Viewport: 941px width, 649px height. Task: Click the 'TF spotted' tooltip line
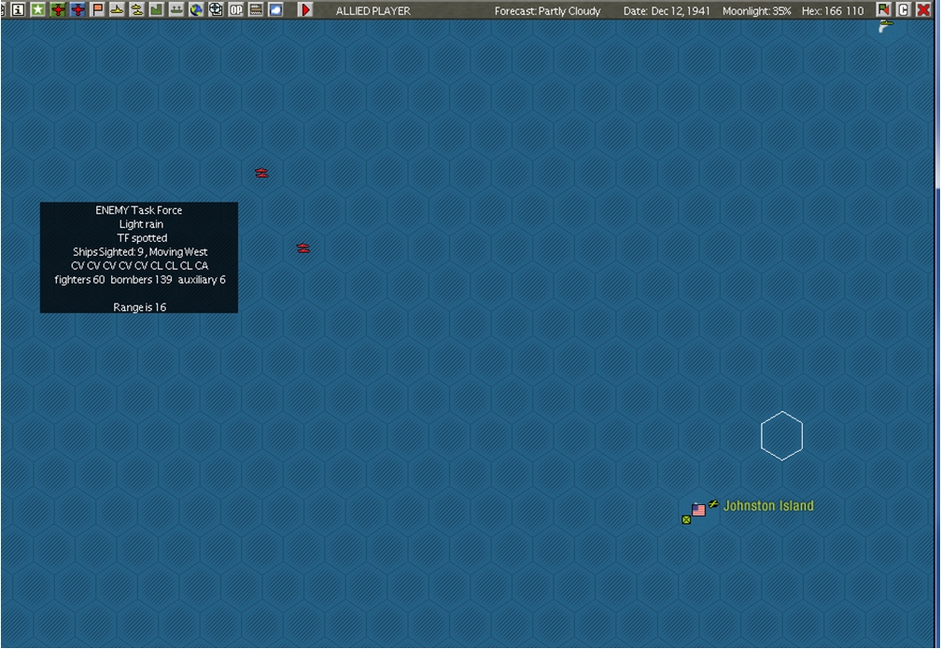coord(142,238)
